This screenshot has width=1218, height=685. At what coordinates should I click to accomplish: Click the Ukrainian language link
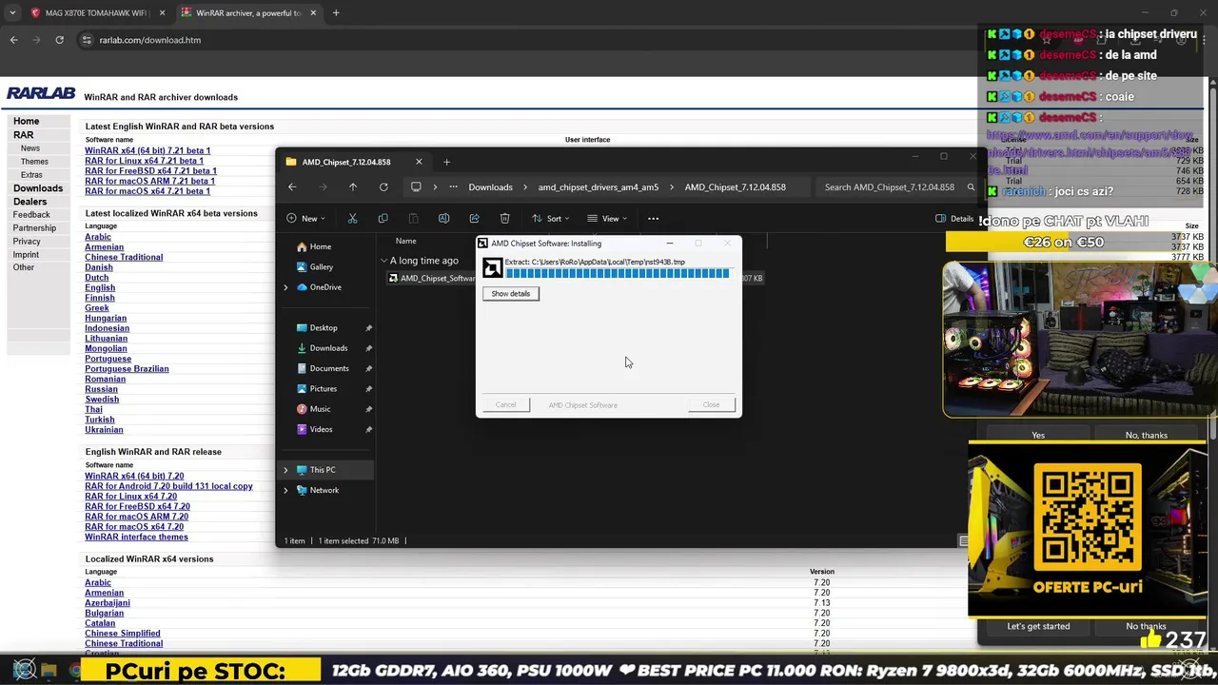[104, 429]
